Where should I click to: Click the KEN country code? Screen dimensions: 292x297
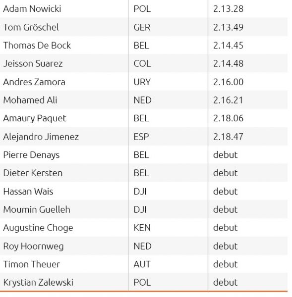[142, 228]
